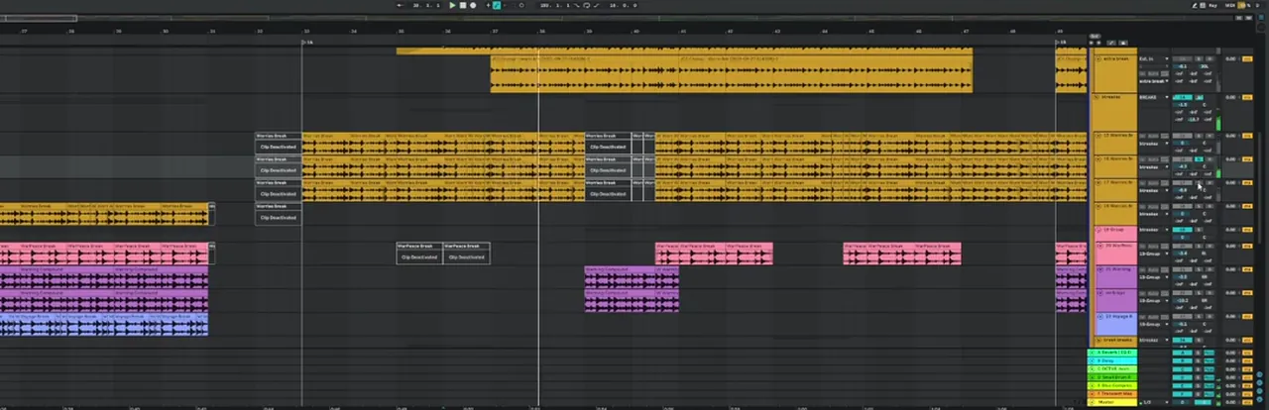
Task: Toggle 19 Group track activator
Action: click(x=1183, y=229)
